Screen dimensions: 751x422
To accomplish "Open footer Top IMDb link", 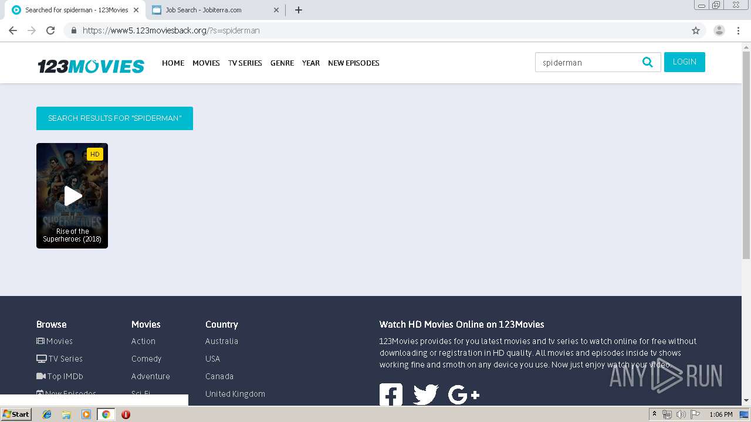I will coord(60,376).
